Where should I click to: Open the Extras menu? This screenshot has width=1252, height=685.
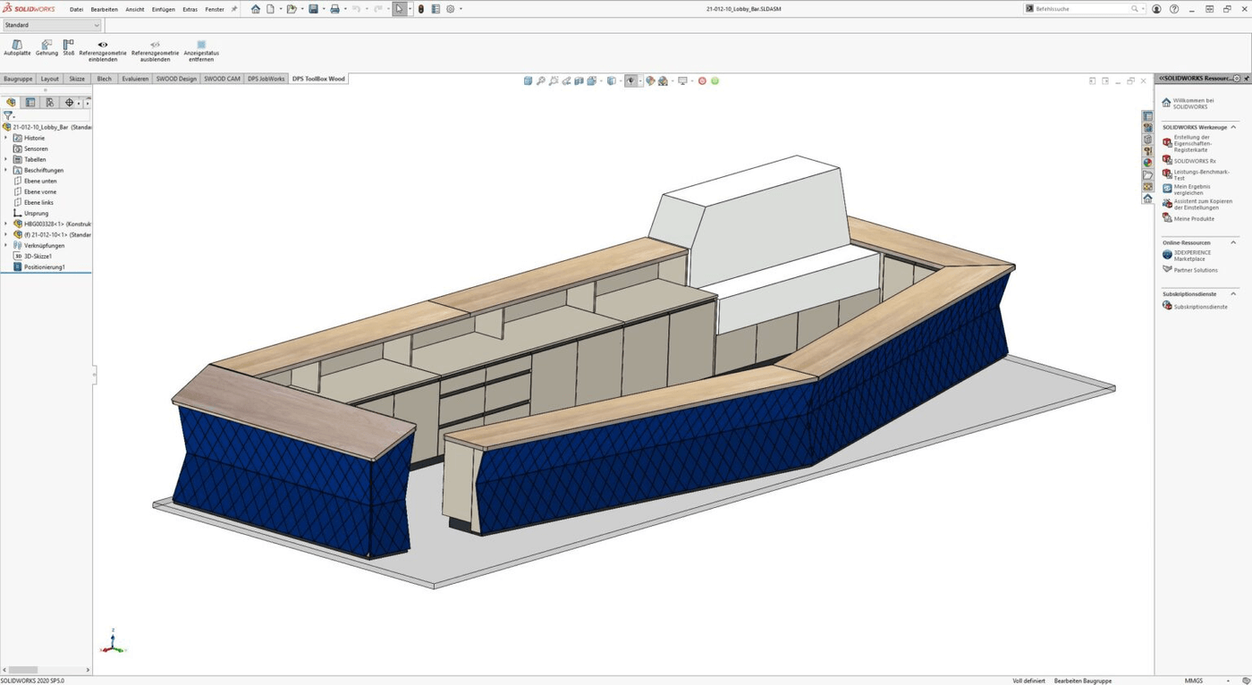point(189,9)
